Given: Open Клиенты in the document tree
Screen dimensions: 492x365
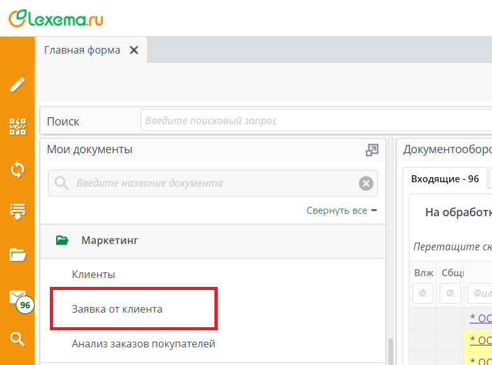Looking at the screenshot, I should pos(93,275).
